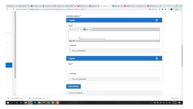Move the first Option up with its arrow
The height and width of the screenshot is (109, 193).
click(161, 19)
